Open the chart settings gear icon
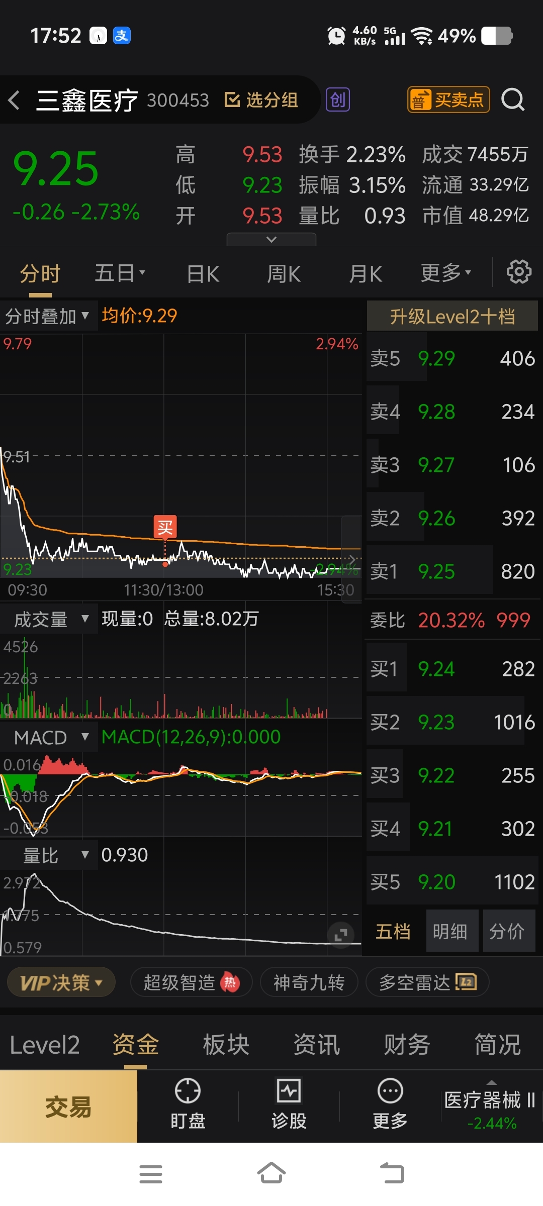This screenshot has width=543, height=1206. tap(519, 272)
